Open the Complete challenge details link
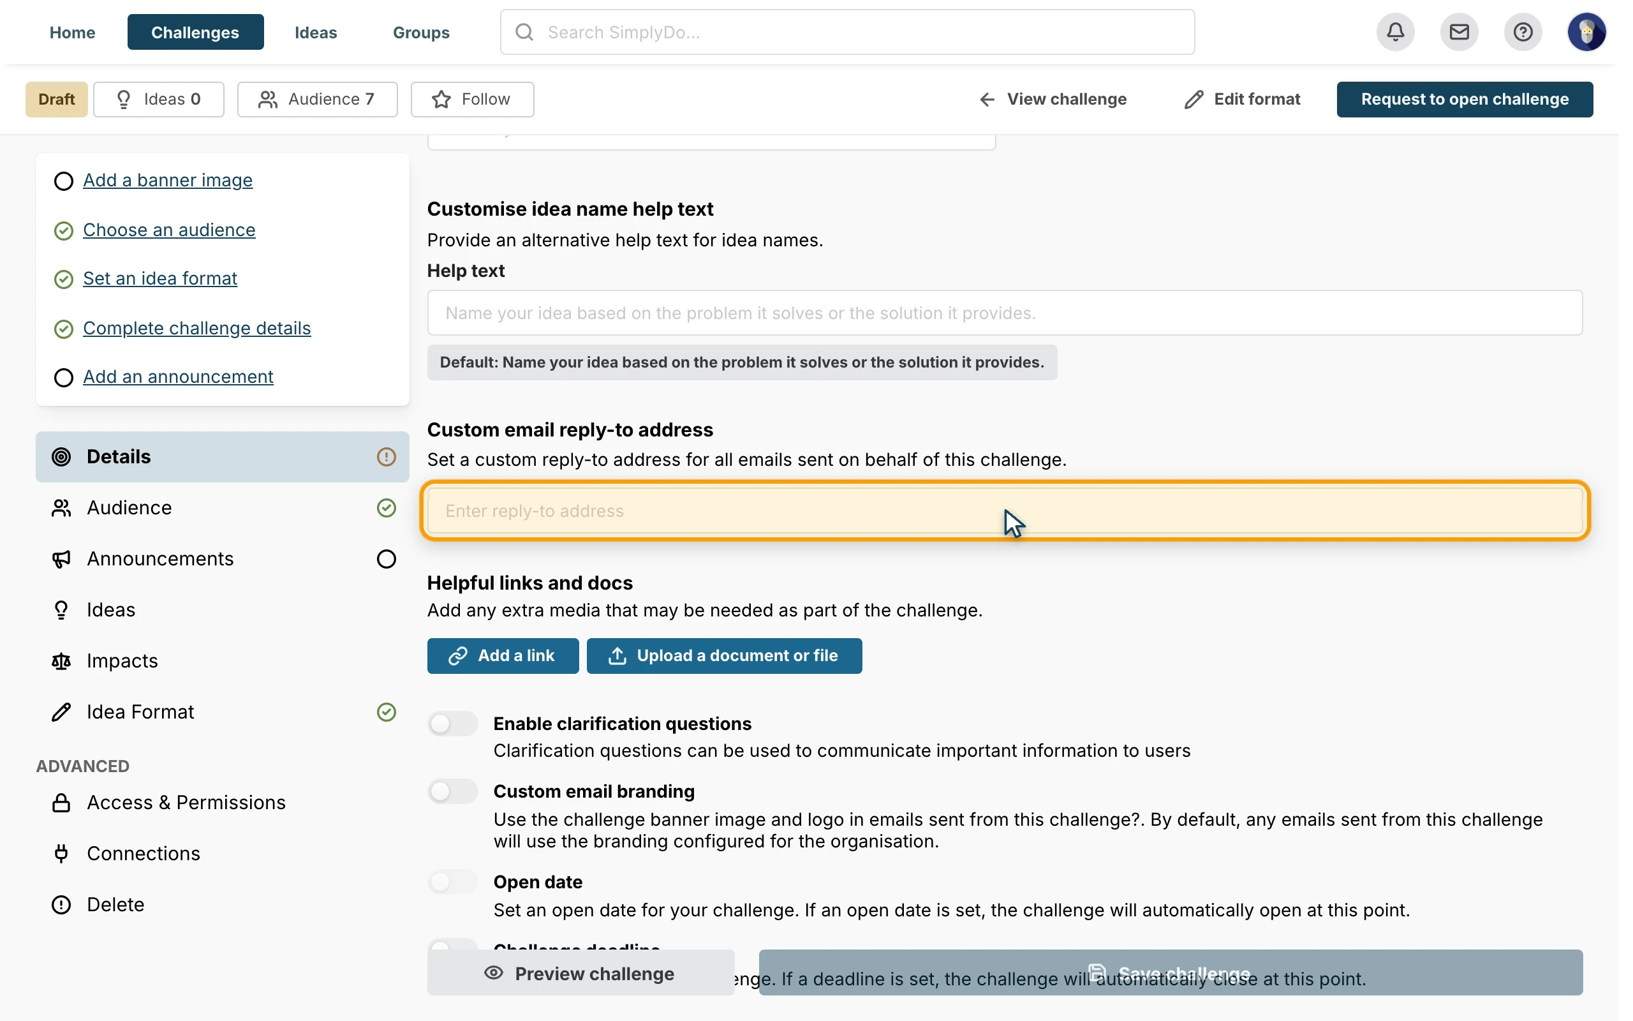Screen dimensions: 1633x1021 point(196,327)
